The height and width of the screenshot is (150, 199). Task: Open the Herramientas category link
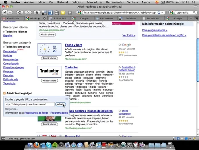pyautogui.click(x=11, y=59)
